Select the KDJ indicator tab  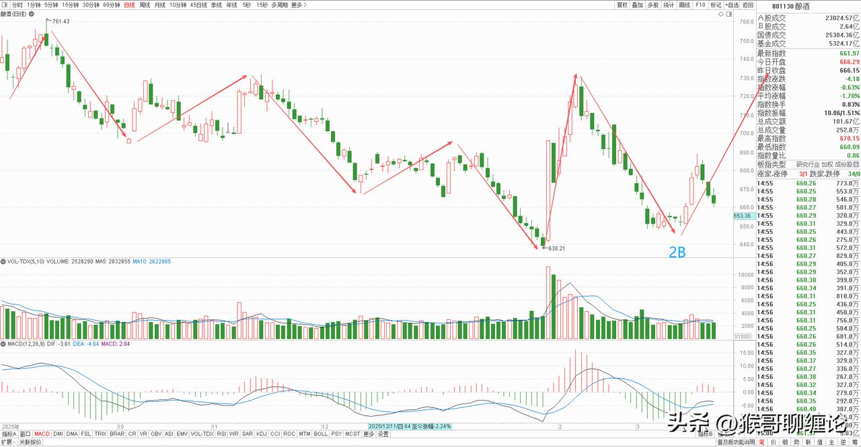pyautogui.click(x=261, y=434)
